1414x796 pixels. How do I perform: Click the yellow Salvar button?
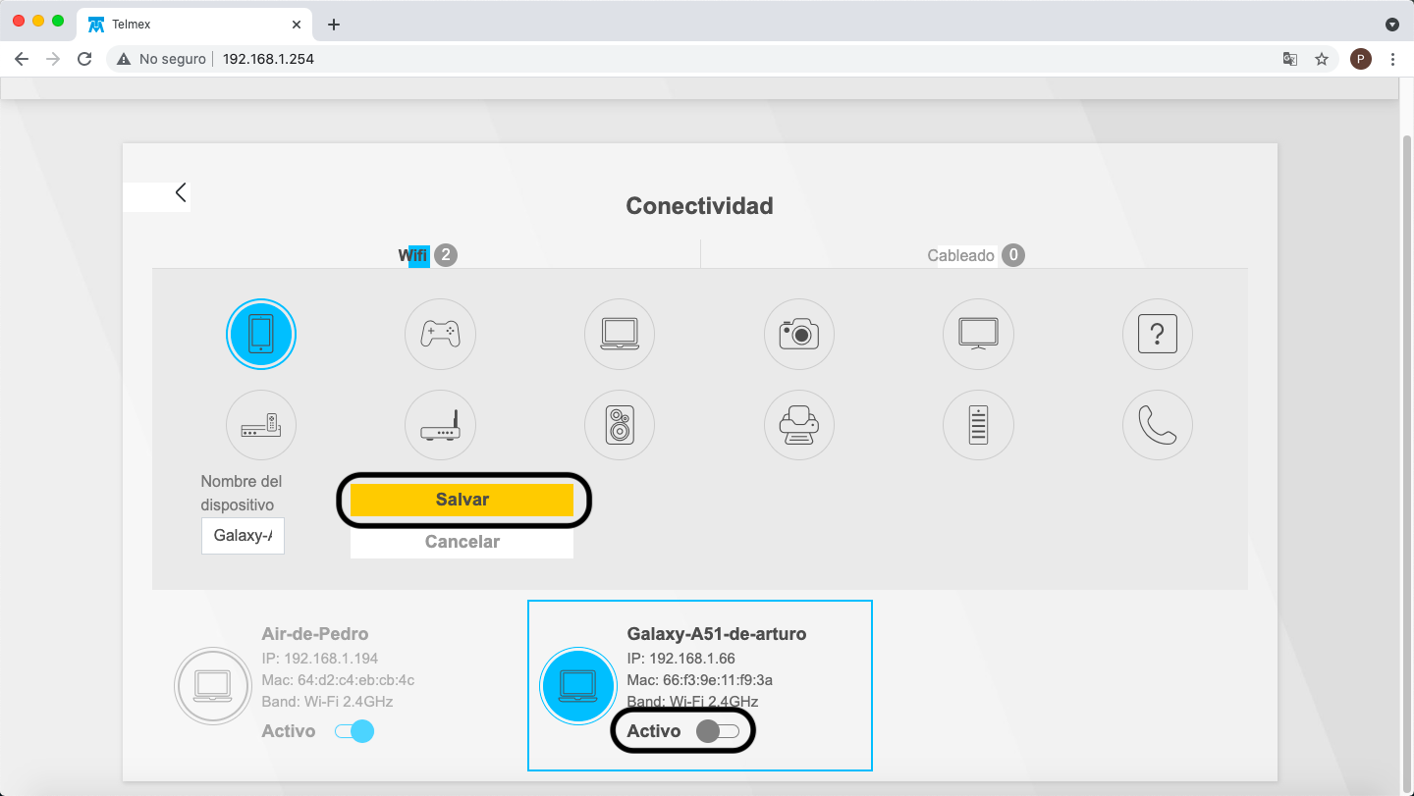[x=462, y=500]
